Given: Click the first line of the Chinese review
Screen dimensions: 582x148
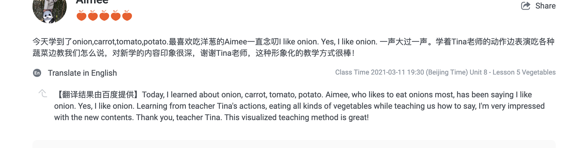Looking at the screenshot, I should (293, 42).
